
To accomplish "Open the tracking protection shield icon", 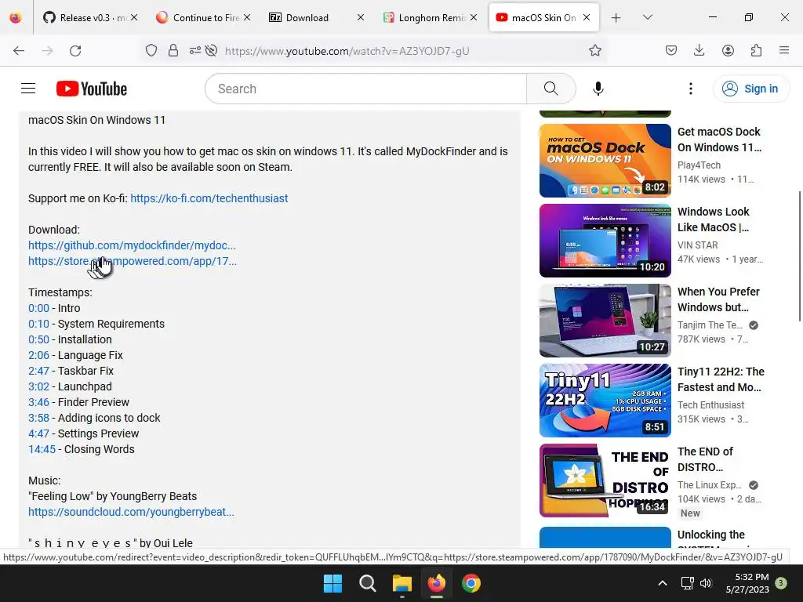I will click(151, 51).
